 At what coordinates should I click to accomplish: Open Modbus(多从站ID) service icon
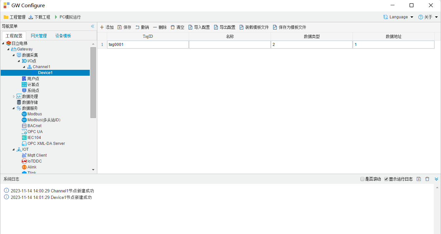24,120
